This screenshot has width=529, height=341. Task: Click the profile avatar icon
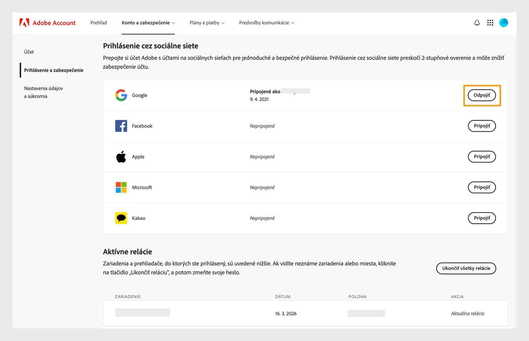pyautogui.click(x=503, y=23)
